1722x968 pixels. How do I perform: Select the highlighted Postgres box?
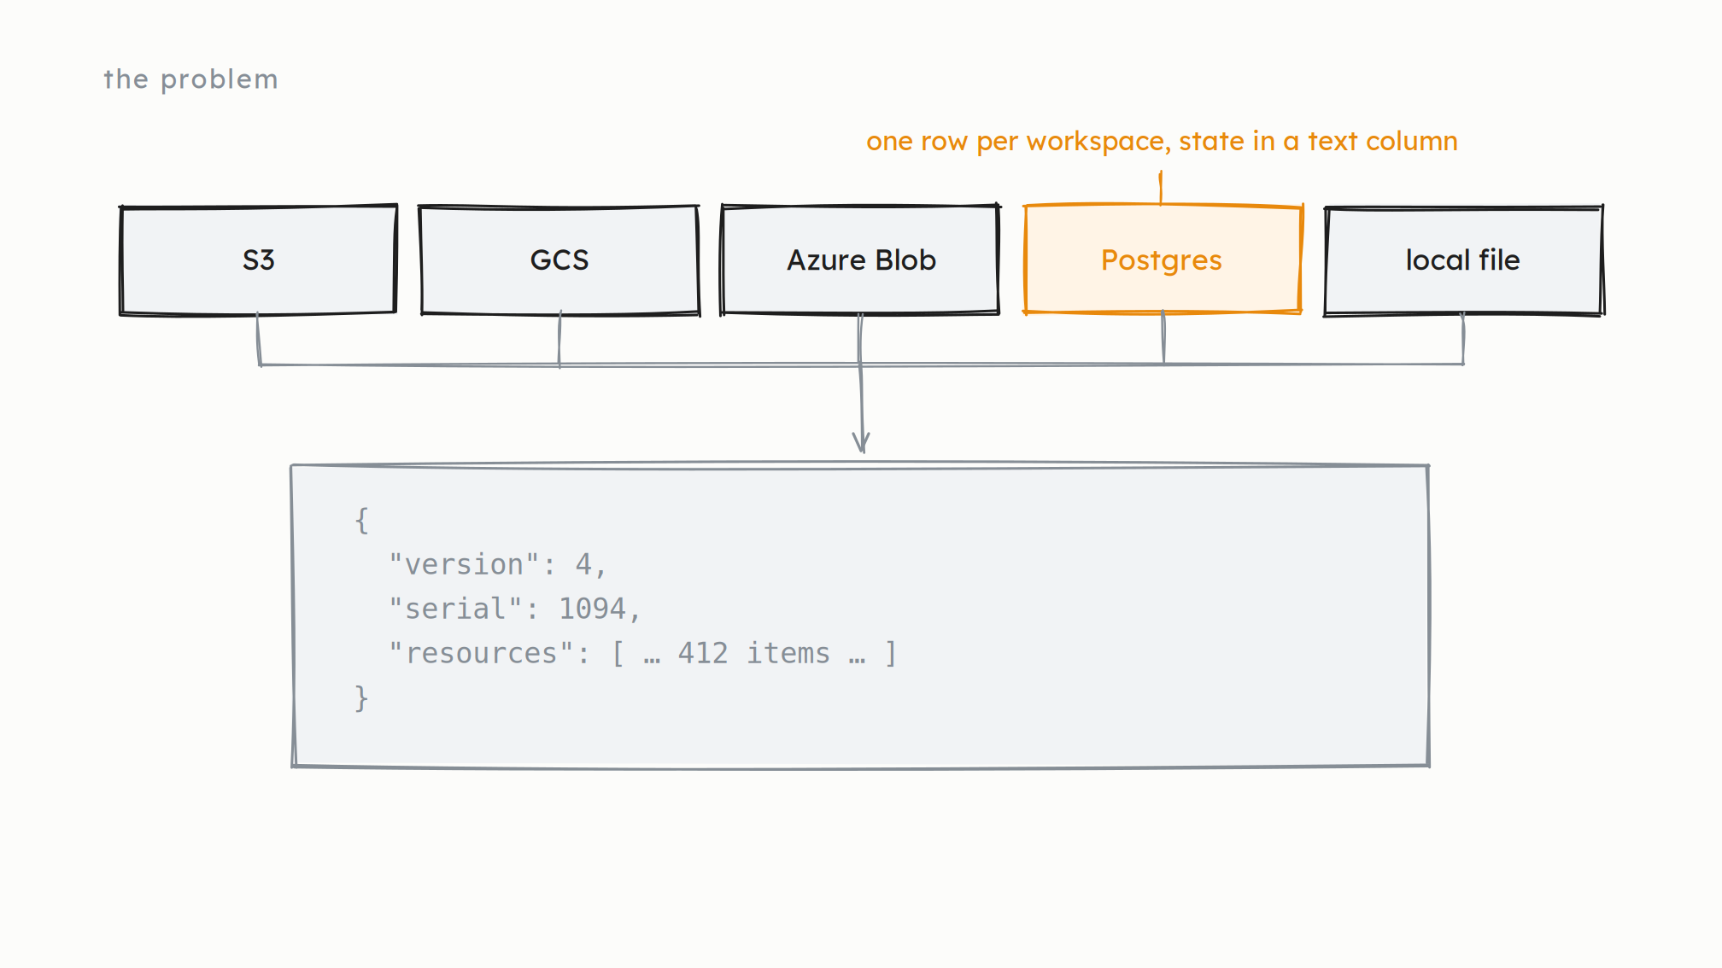1163,259
